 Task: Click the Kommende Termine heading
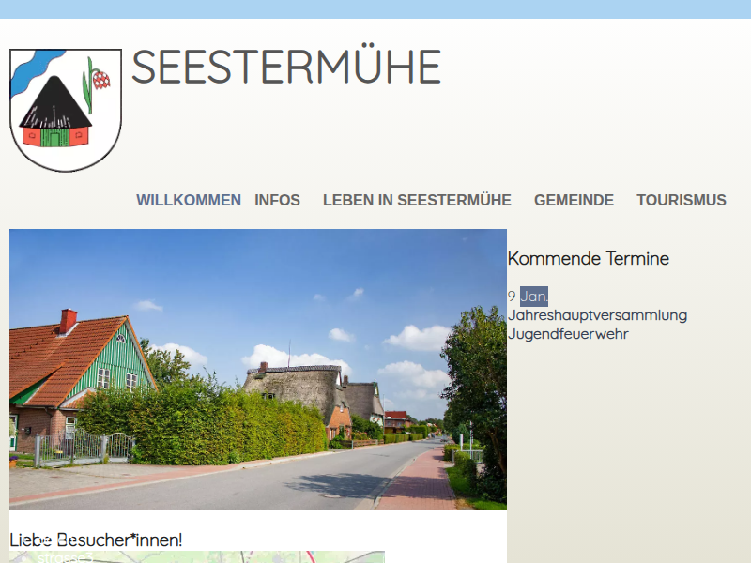click(589, 259)
